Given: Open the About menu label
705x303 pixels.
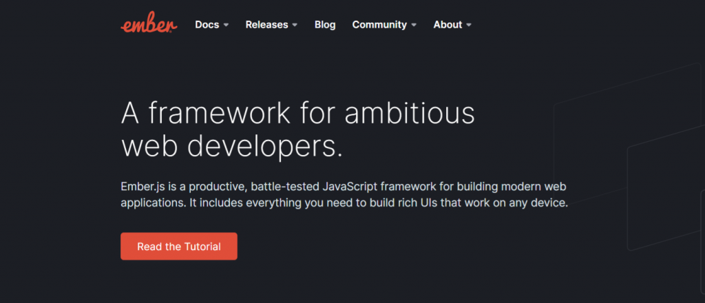Looking at the screenshot, I should [448, 25].
